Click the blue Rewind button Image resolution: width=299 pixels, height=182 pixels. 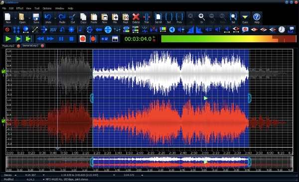(x=40, y=39)
